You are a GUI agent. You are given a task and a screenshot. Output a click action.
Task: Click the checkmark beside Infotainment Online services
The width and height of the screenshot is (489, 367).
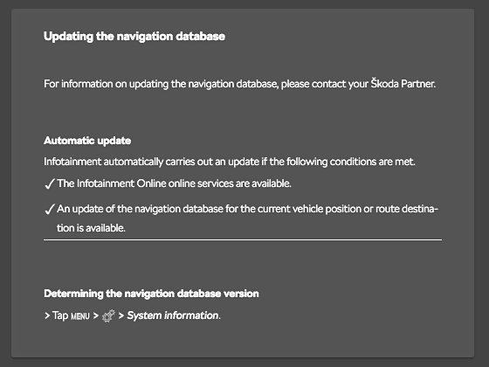point(50,183)
